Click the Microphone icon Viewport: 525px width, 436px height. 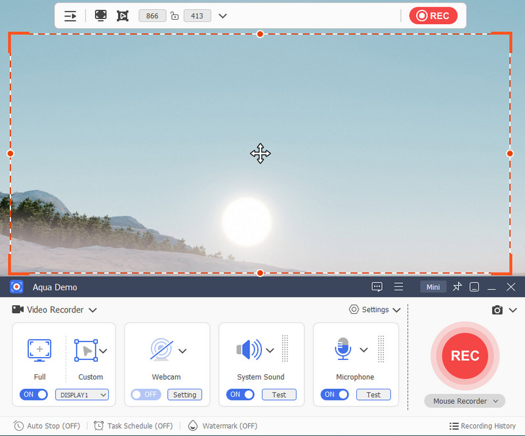(343, 349)
